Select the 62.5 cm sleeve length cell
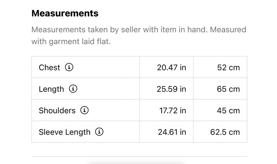The width and height of the screenshot is (277, 164). (225, 132)
